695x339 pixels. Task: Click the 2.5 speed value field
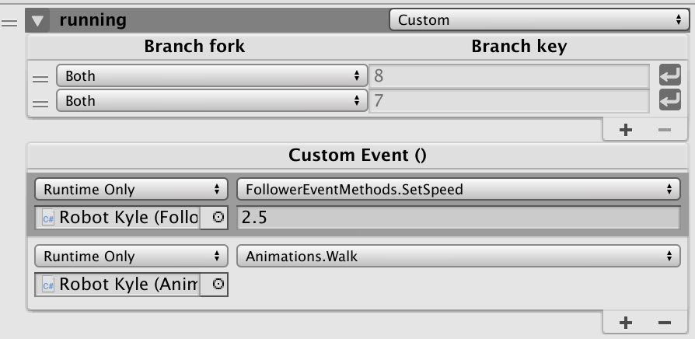pyautogui.click(x=459, y=218)
